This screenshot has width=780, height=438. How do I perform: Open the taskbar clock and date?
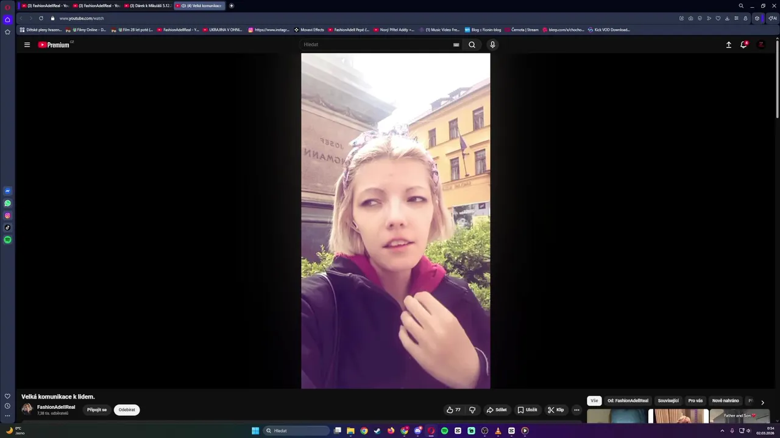point(765,431)
